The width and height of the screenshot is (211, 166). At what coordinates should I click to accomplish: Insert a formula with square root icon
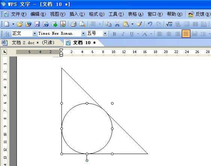(x=169, y=24)
